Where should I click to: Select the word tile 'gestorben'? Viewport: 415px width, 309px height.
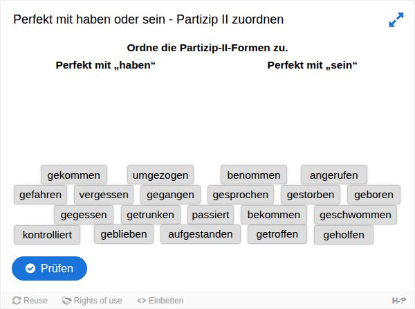click(x=311, y=195)
